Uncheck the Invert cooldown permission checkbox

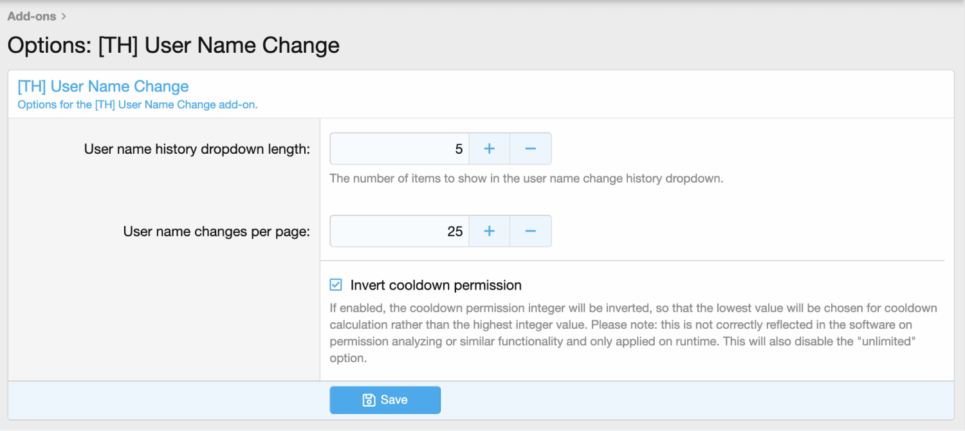tap(336, 285)
